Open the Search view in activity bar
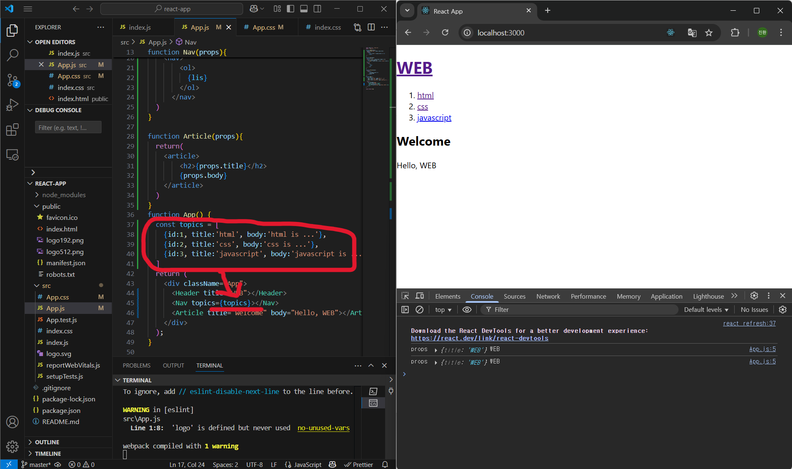 tap(12, 55)
